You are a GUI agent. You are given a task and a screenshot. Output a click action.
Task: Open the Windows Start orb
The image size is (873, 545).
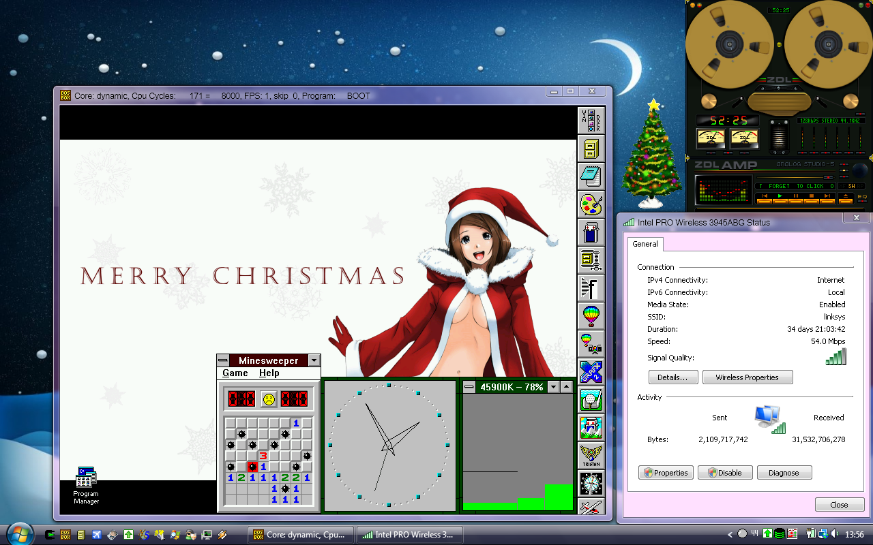(19, 533)
